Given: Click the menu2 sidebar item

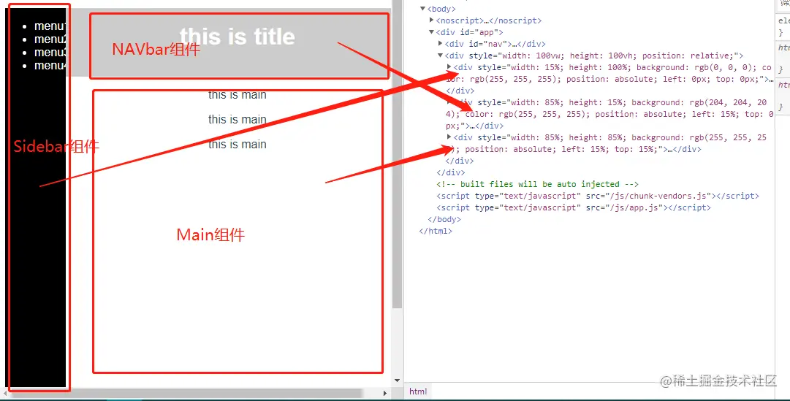Looking at the screenshot, I should [x=50, y=39].
